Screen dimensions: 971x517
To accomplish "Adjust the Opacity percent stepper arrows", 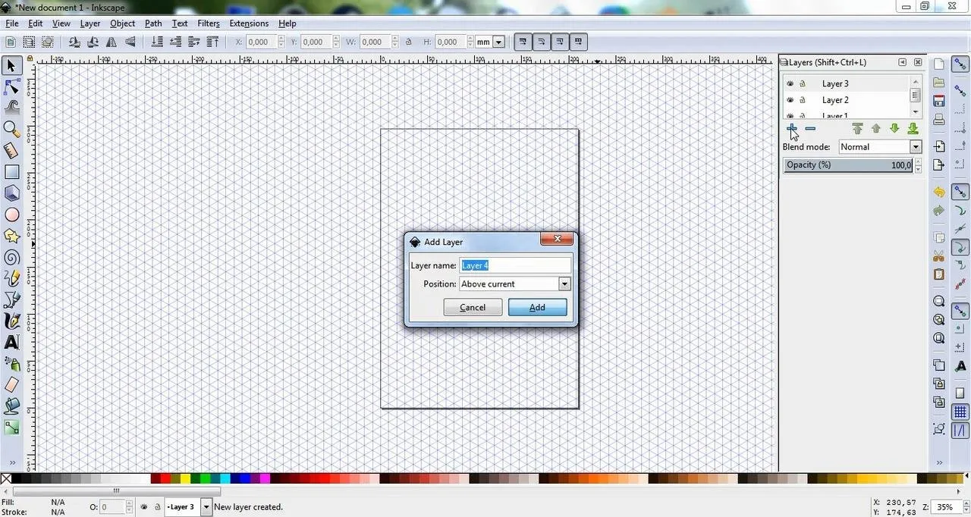I will point(917,165).
